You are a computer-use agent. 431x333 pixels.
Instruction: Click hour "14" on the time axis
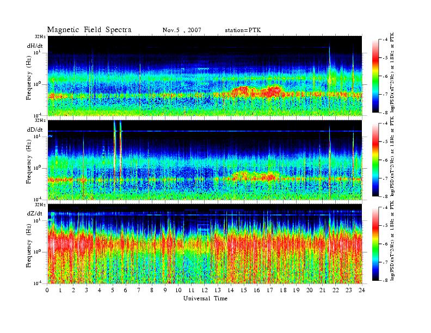(231, 290)
